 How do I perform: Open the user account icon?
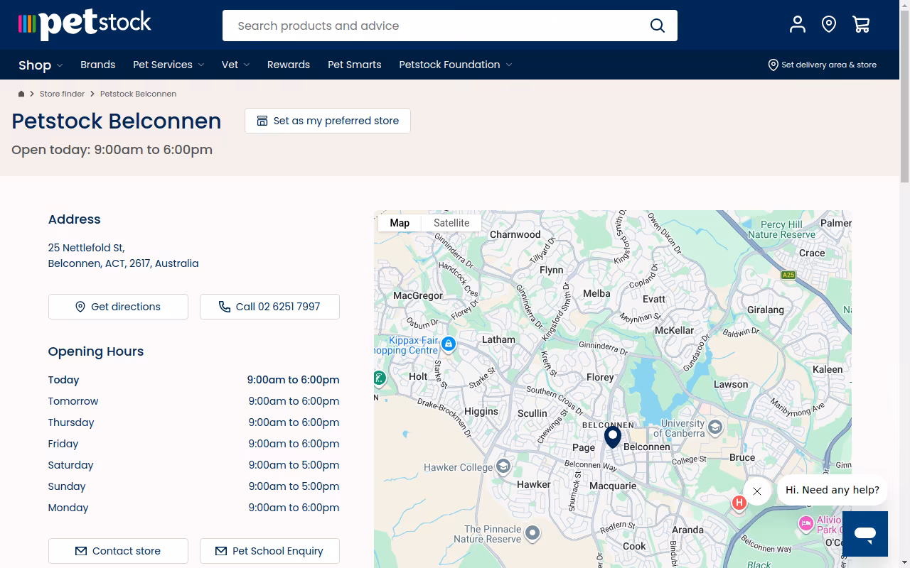(798, 25)
